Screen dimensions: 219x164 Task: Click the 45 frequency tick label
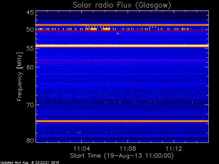point(30,12)
